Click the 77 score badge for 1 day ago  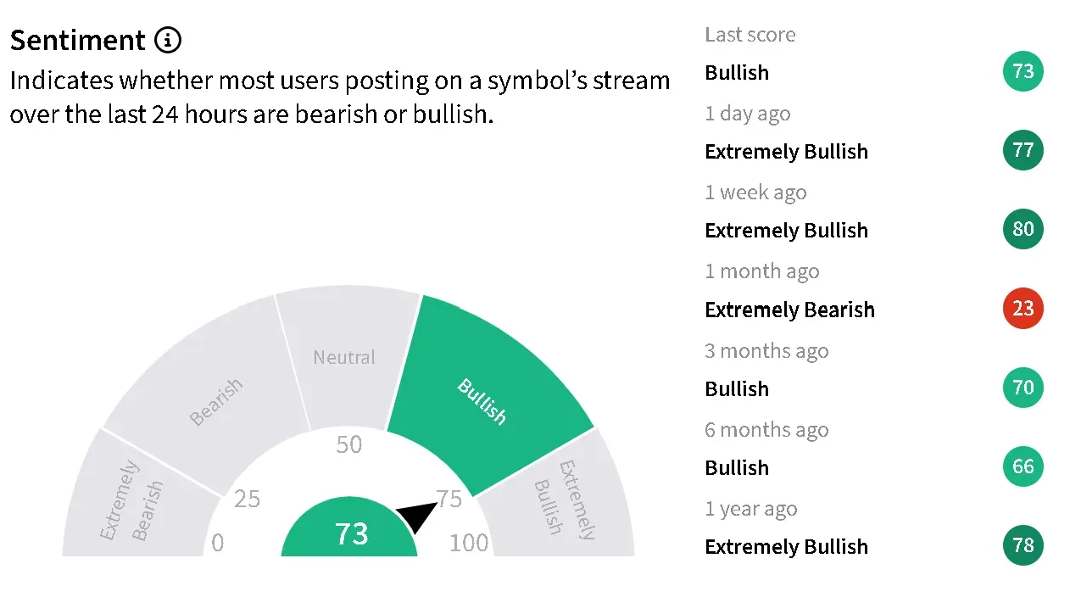[1023, 150]
